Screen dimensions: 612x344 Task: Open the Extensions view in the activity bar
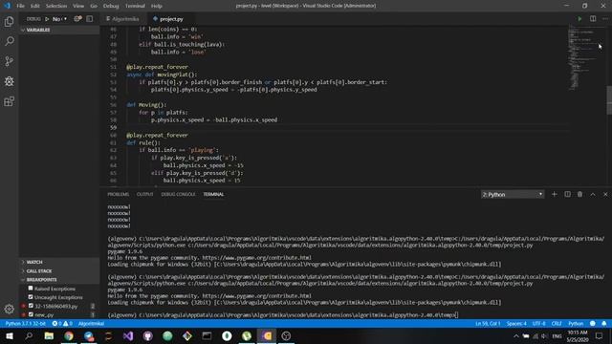click(x=9, y=101)
